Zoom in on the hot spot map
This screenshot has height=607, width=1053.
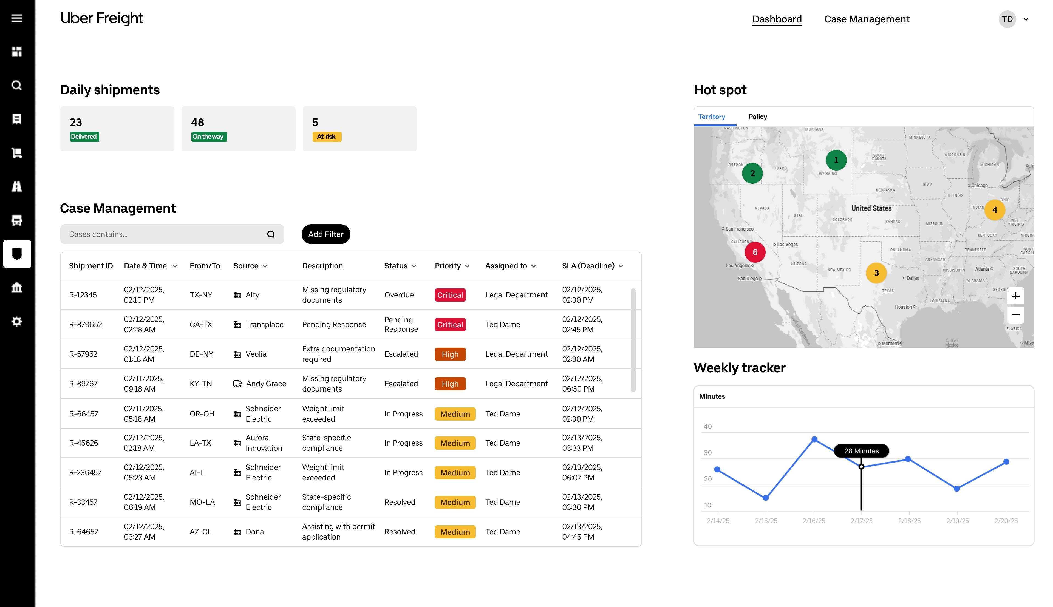[1015, 296]
